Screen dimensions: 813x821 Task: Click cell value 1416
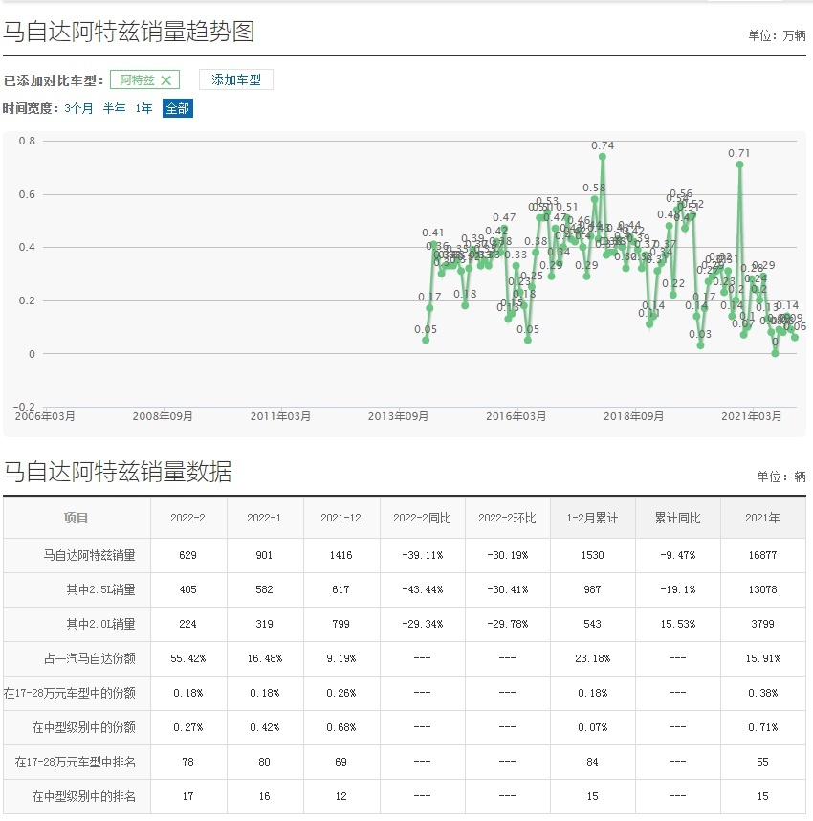tap(341, 555)
